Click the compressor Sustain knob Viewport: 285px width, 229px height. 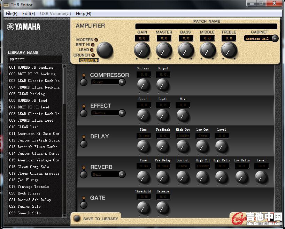pyautogui.click(x=144, y=85)
